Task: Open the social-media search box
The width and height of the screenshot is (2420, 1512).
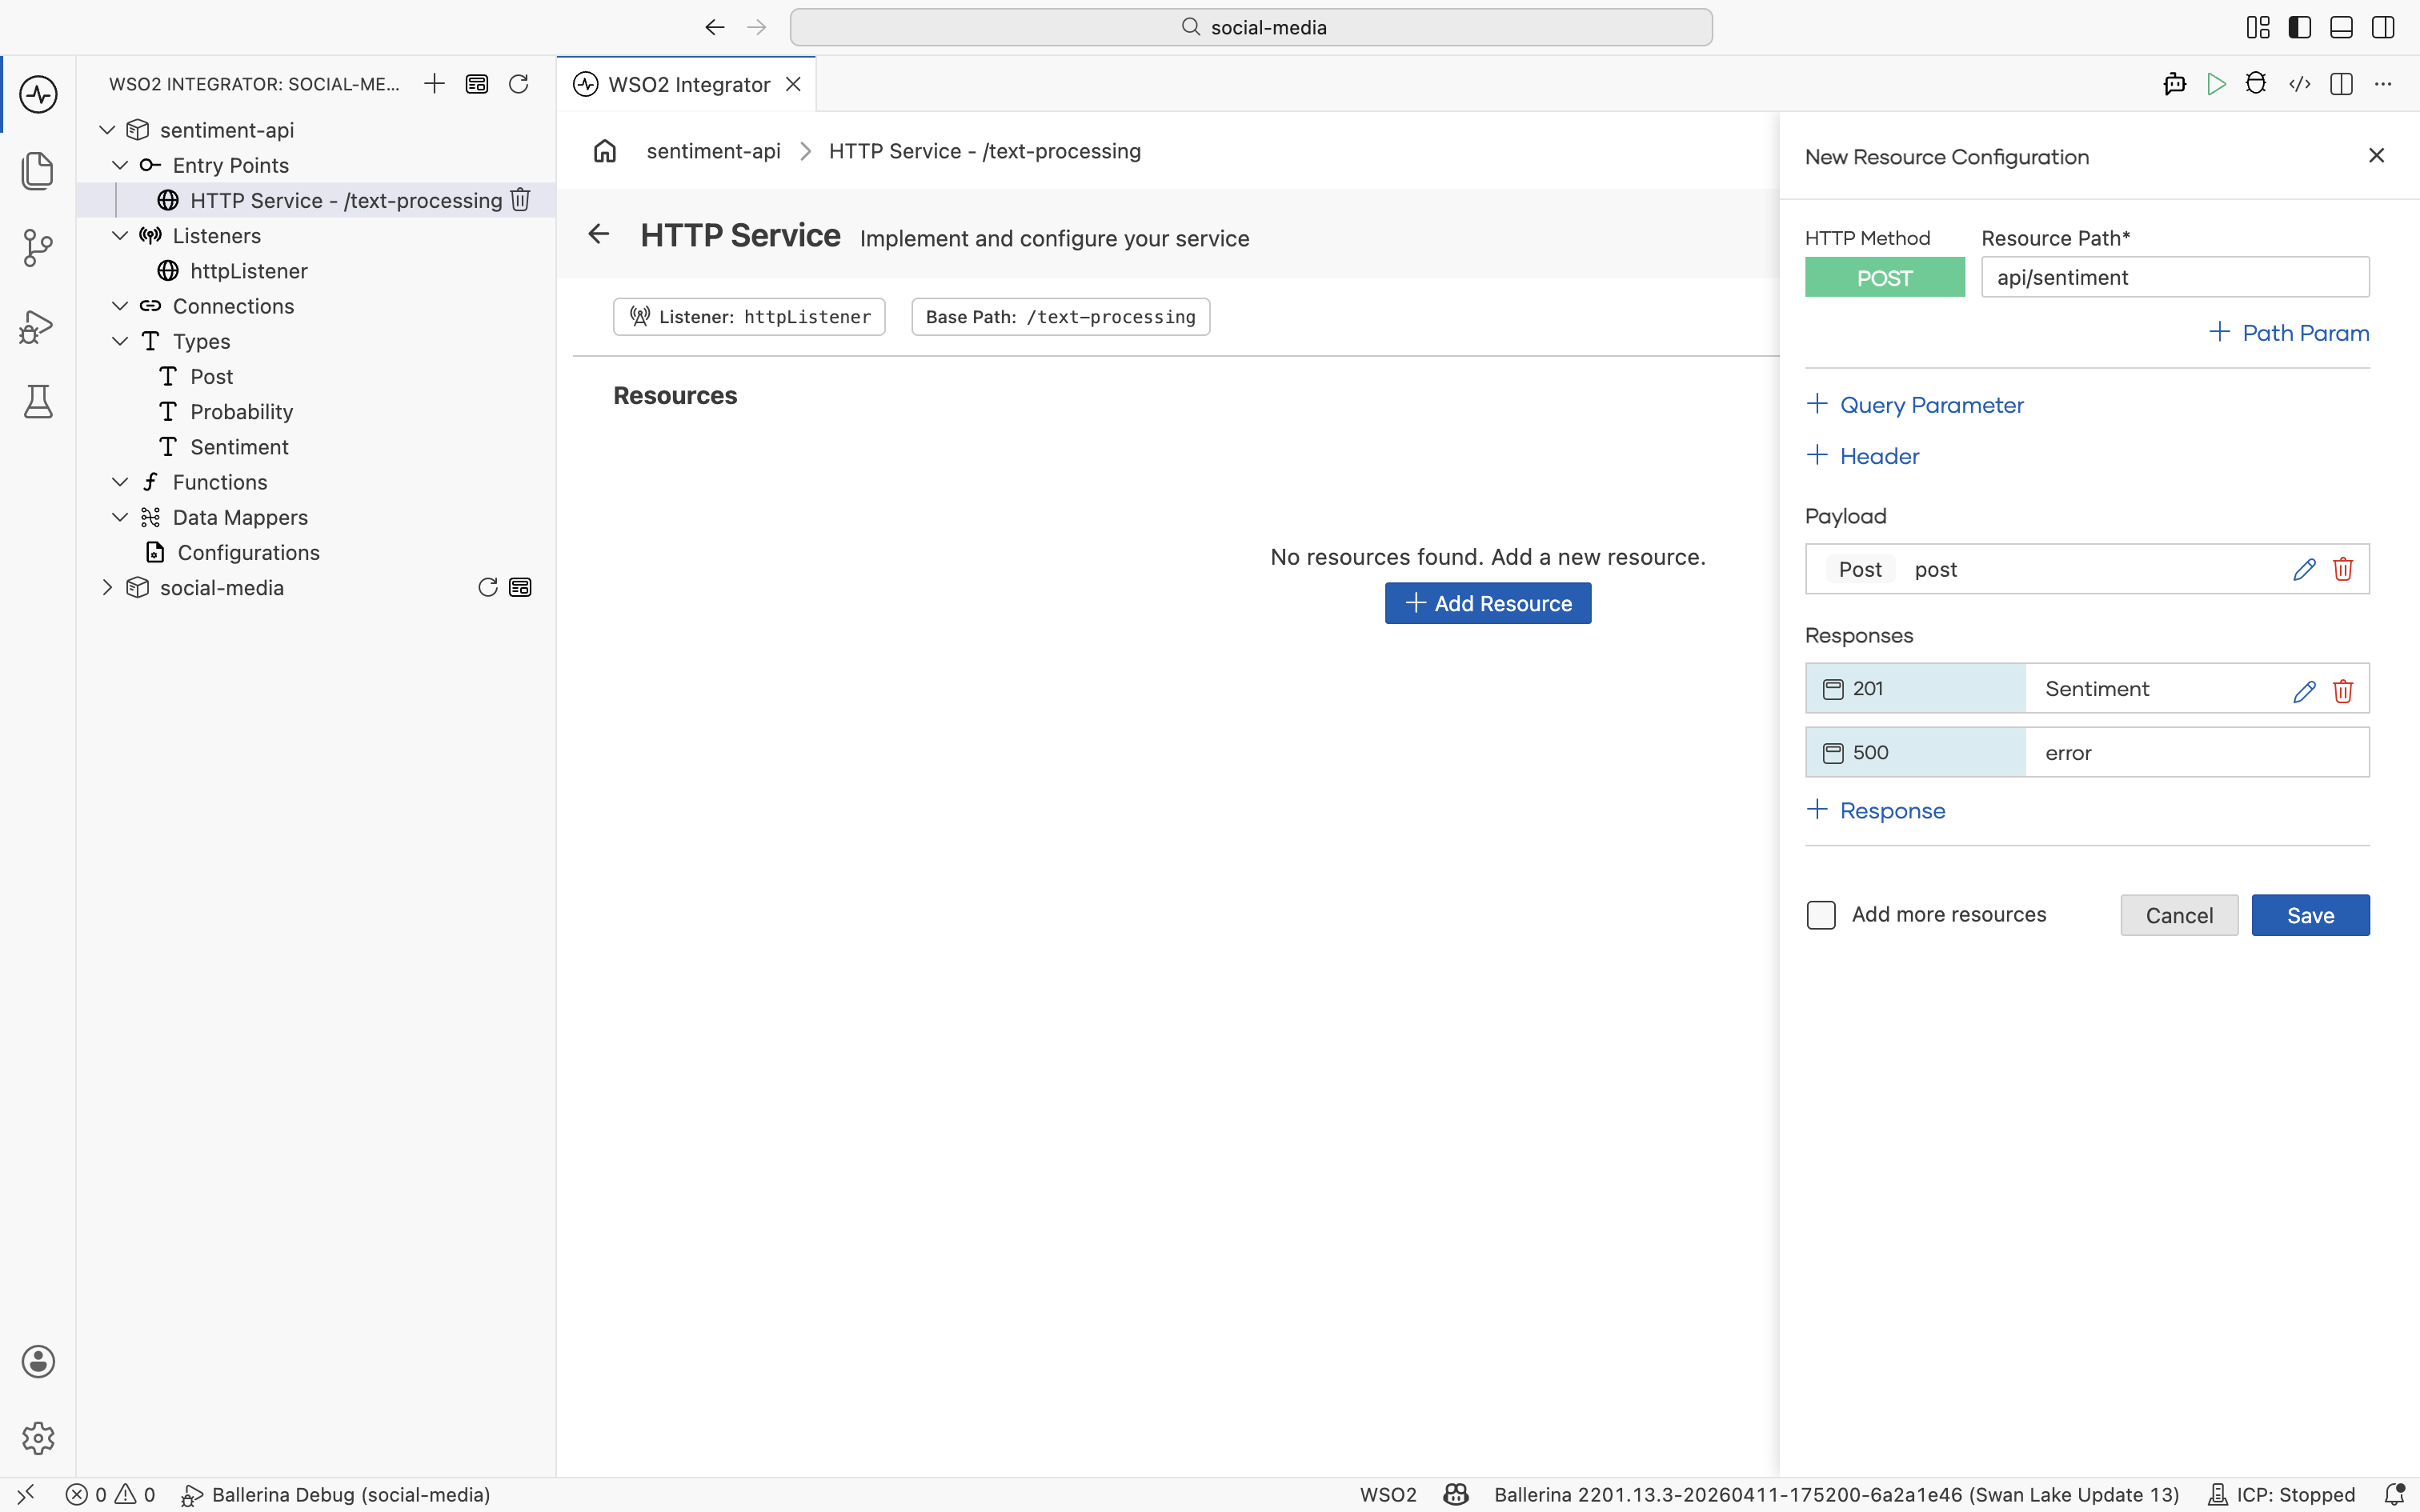Action: pos(1251,27)
